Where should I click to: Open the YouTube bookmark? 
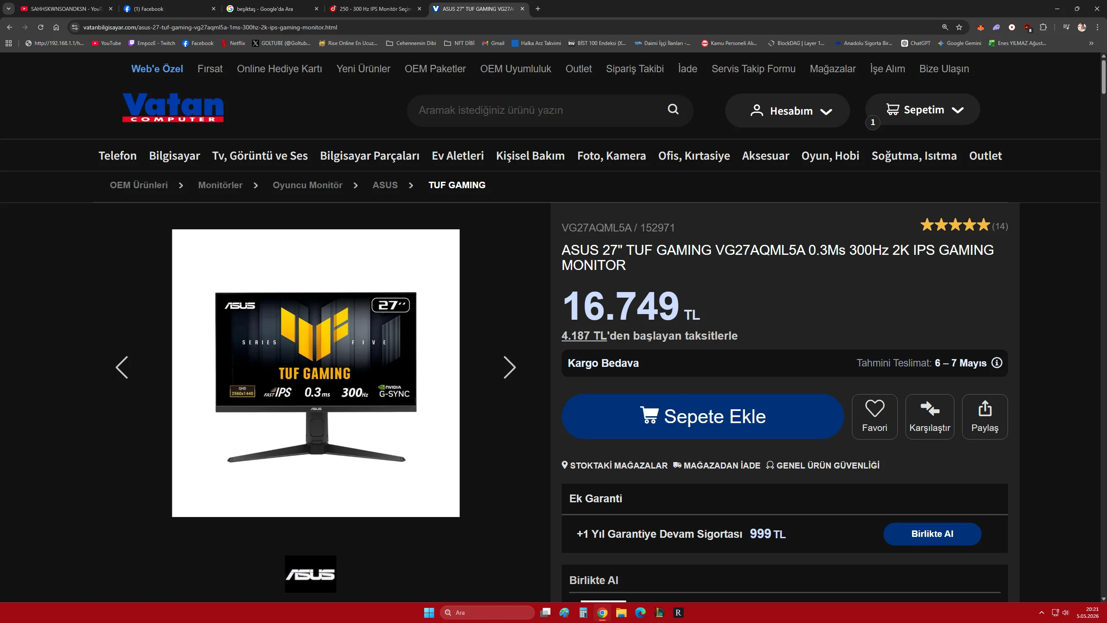106,43
